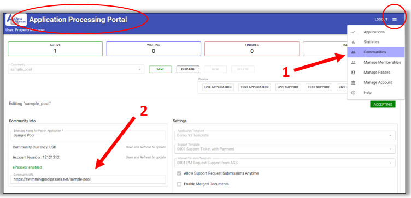Click the green SAVE button

click(x=161, y=69)
